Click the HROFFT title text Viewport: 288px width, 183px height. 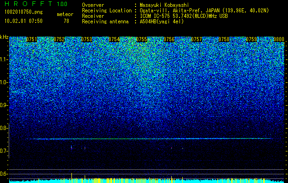pyautogui.click(x=28, y=4)
